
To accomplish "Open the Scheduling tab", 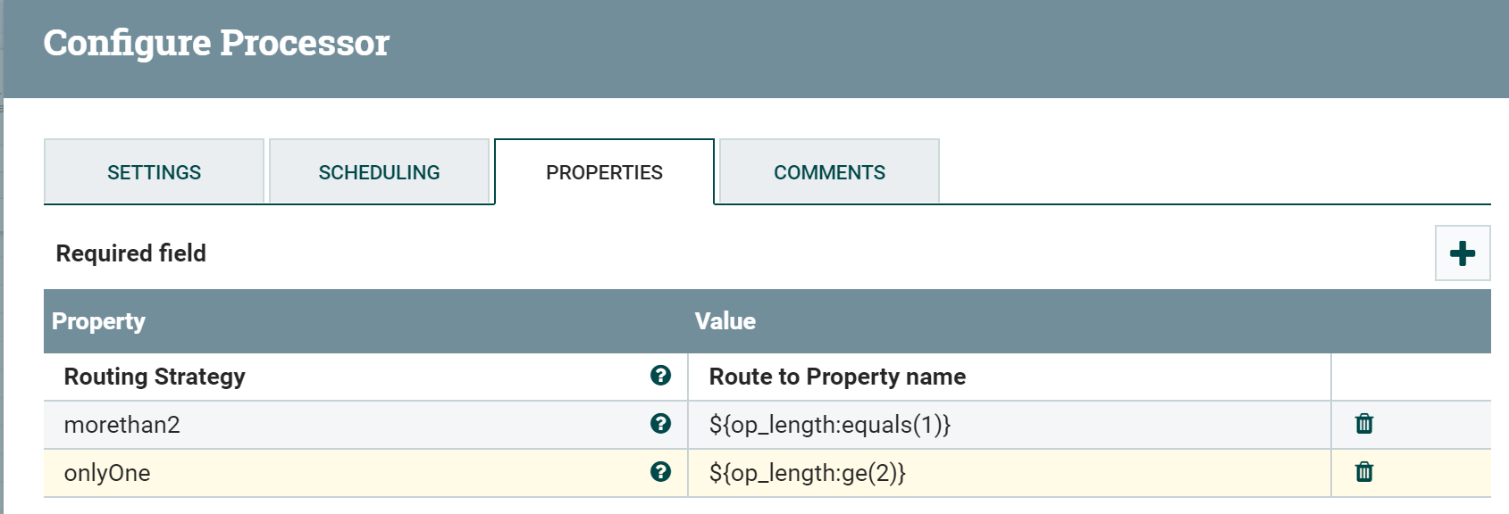I will pyautogui.click(x=379, y=172).
